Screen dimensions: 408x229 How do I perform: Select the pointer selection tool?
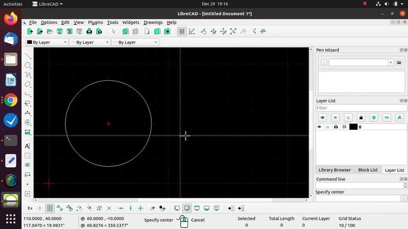coord(113,31)
